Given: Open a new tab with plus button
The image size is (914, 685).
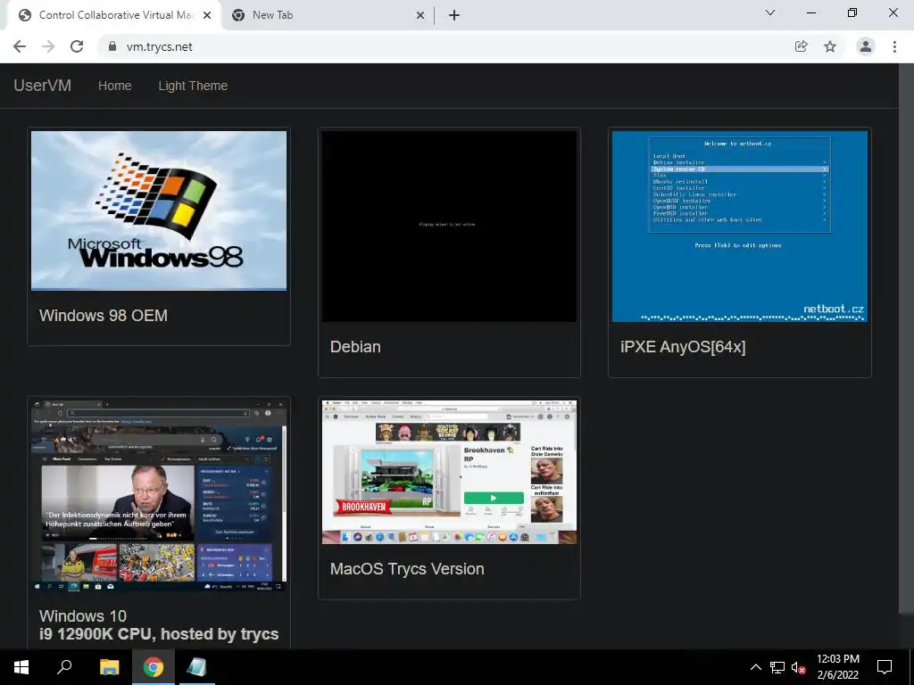Looking at the screenshot, I should pos(454,16).
